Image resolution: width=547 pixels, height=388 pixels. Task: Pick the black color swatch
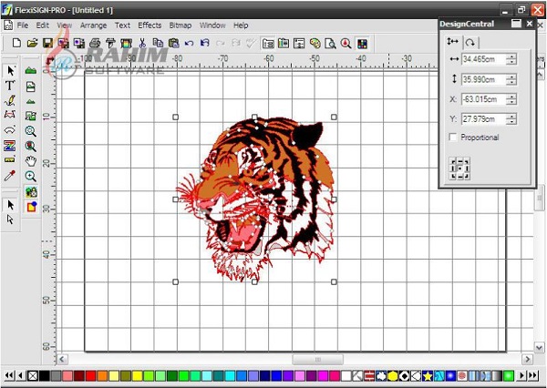[x=45, y=376]
